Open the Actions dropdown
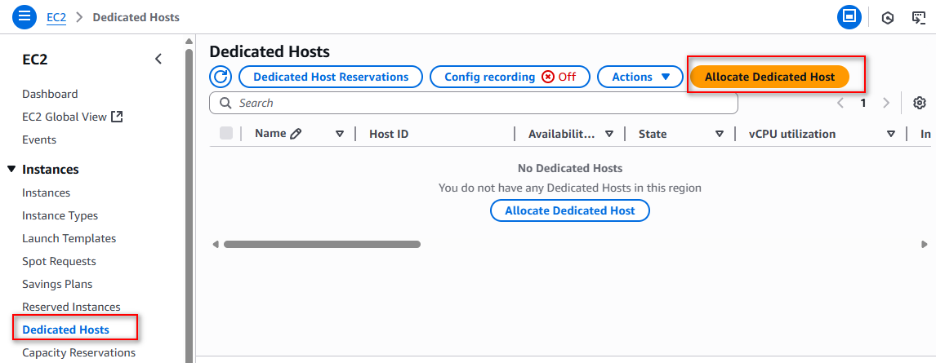Image resolution: width=936 pixels, height=363 pixels. [x=640, y=77]
